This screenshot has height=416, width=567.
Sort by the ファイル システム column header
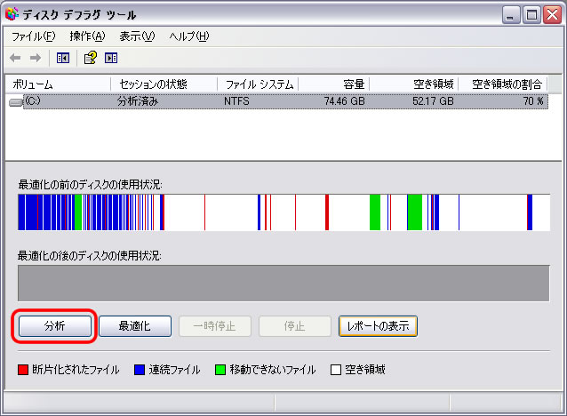(258, 84)
